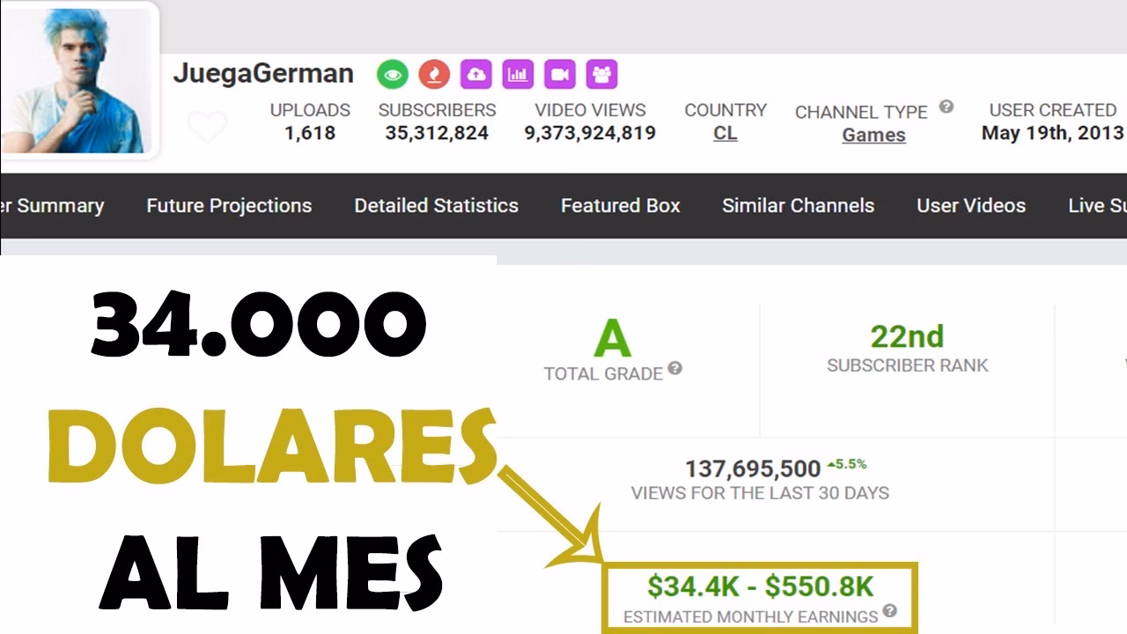1127x634 pixels.
Task: Favorite the channel with the heart icon
Action: (208, 128)
